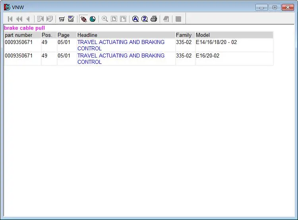Click page '05/01' in the E14/16/18/20 row
The width and height of the screenshot is (298, 220).
click(x=64, y=42)
